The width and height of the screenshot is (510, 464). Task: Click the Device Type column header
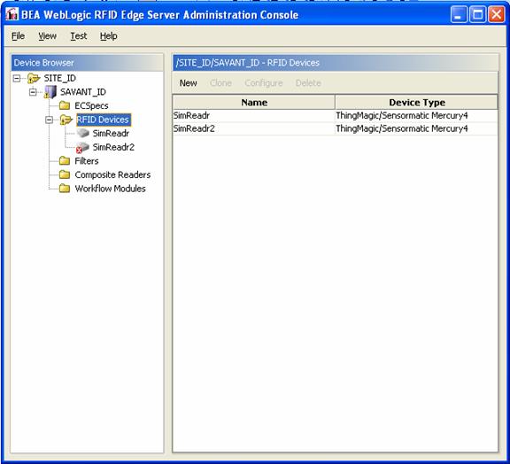417,103
